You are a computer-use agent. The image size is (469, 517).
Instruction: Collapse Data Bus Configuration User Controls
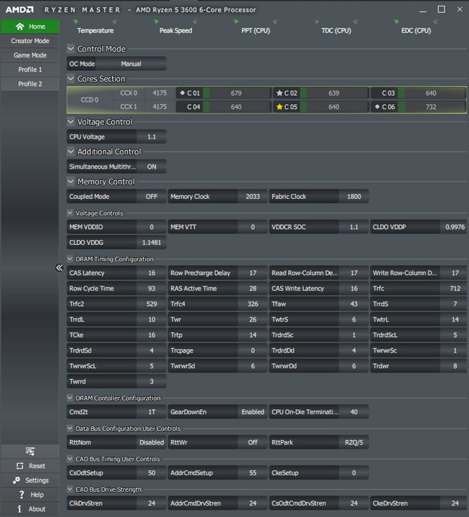coord(70,428)
